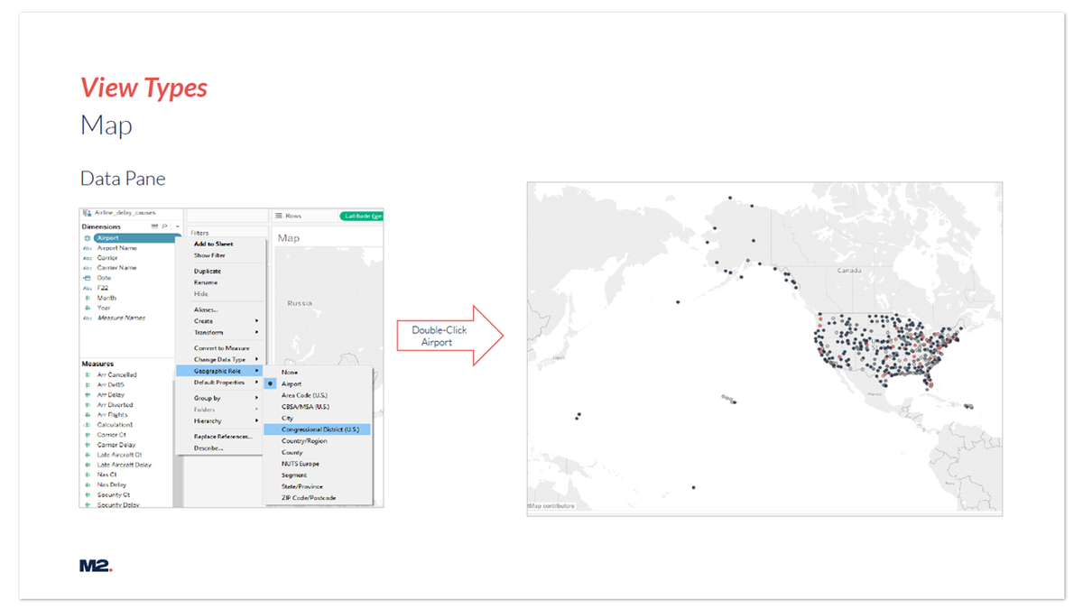Select the Late Aircraft Delay measure

[125, 465]
